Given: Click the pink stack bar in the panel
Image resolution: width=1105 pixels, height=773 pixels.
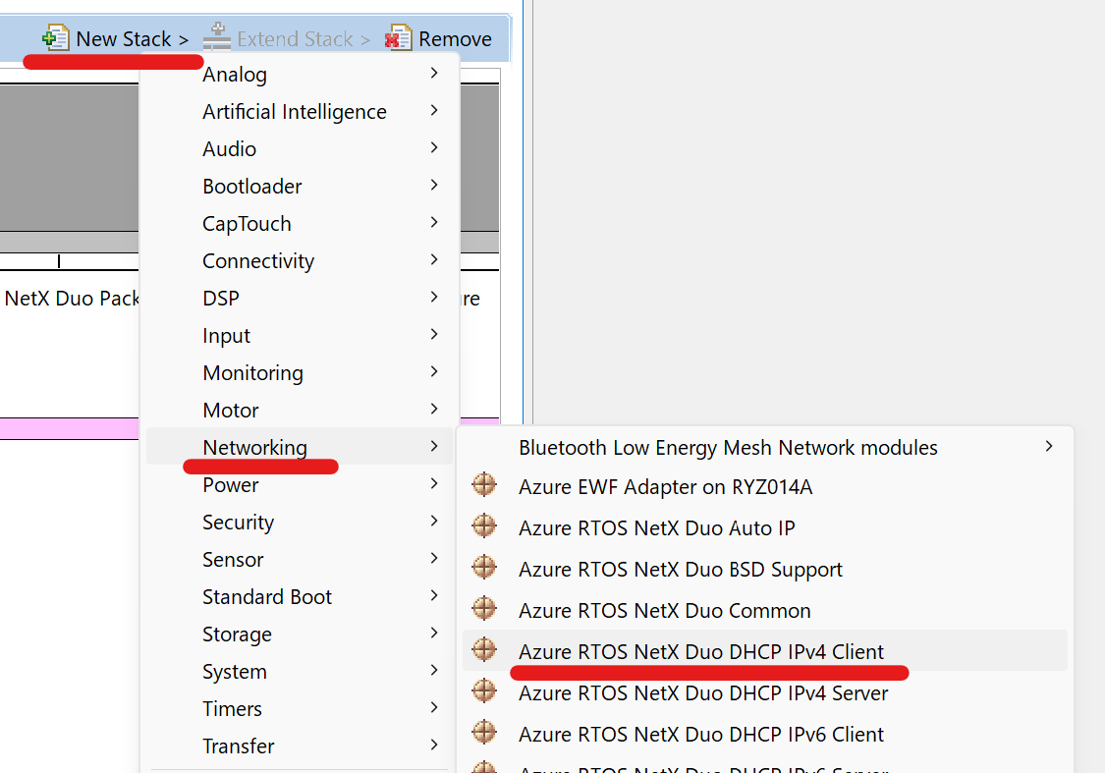Looking at the screenshot, I should pos(69,429).
